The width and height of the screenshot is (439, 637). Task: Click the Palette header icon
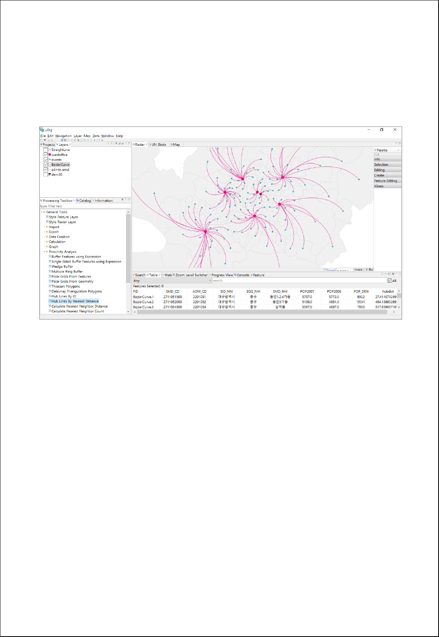[x=376, y=150]
